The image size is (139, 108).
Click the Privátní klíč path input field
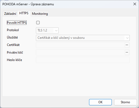(80, 53)
